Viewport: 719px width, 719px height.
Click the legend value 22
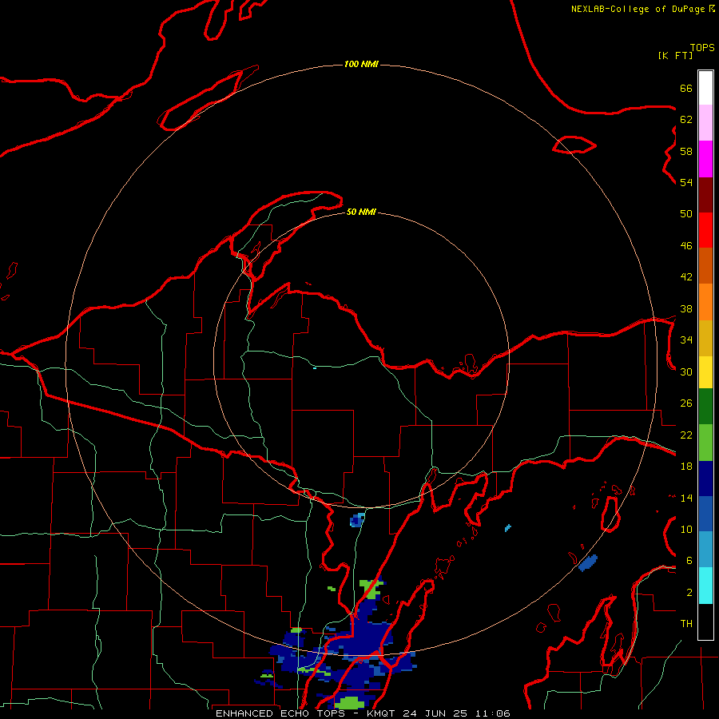click(686, 435)
